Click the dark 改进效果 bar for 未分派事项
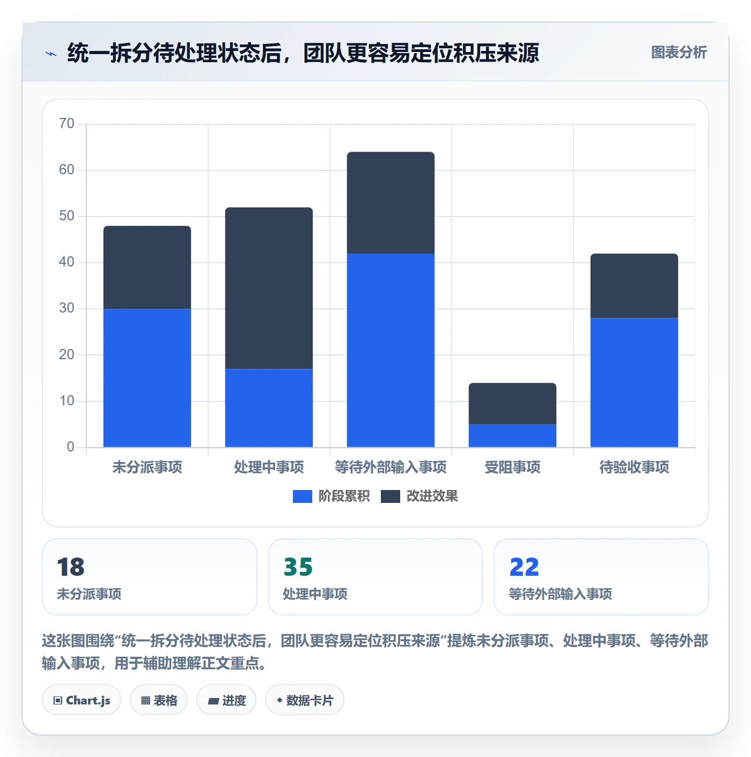The image size is (751, 757). [147, 268]
